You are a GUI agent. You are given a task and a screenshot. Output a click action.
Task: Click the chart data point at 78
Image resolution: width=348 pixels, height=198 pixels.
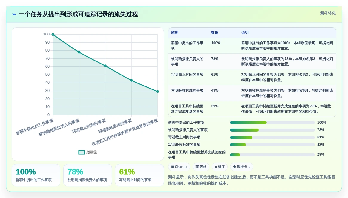tap(79, 52)
